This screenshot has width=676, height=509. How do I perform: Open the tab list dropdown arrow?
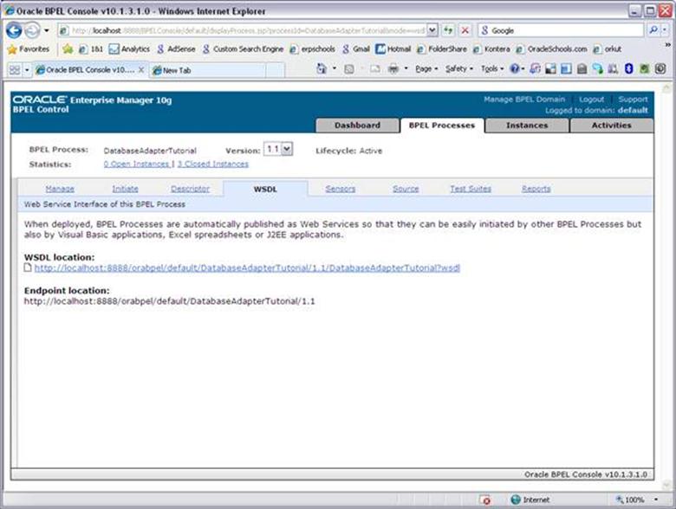tap(27, 70)
